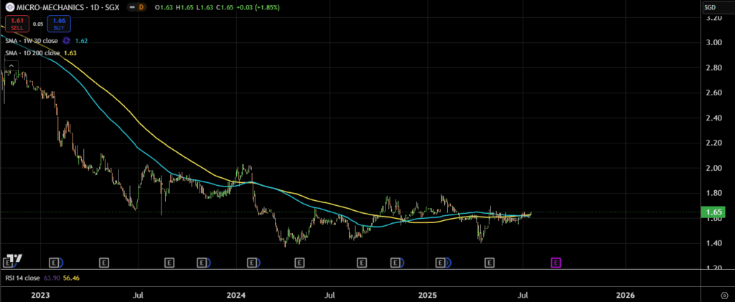Click the 2024 label on time axis
The height and width of the screenshot is (302, 735).
(x=235, y=295)
